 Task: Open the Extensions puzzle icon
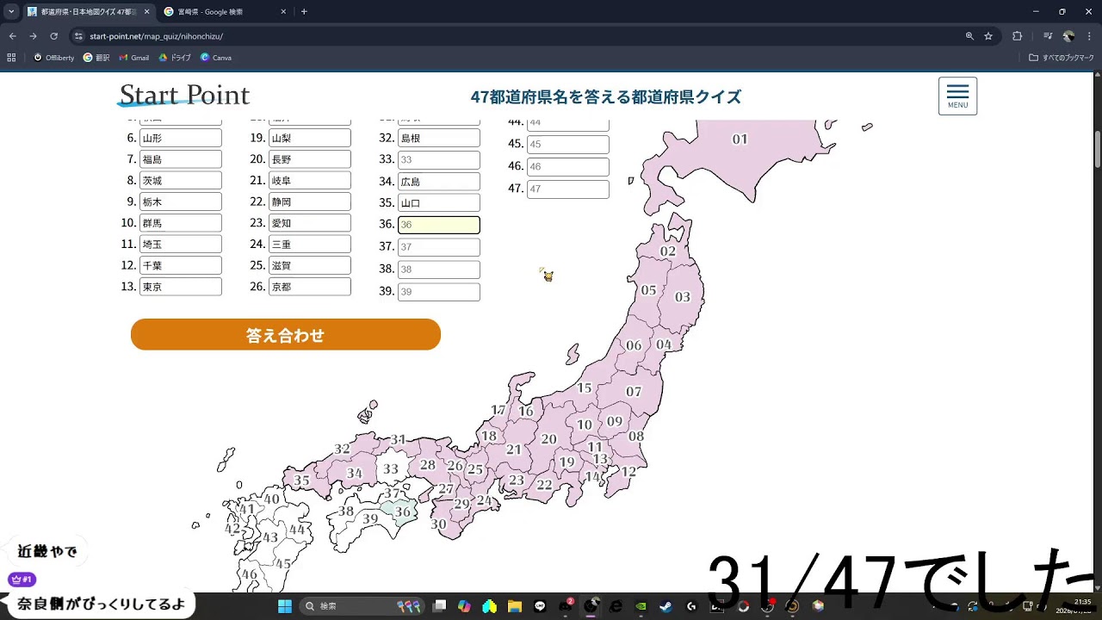tap(1017, 36)
